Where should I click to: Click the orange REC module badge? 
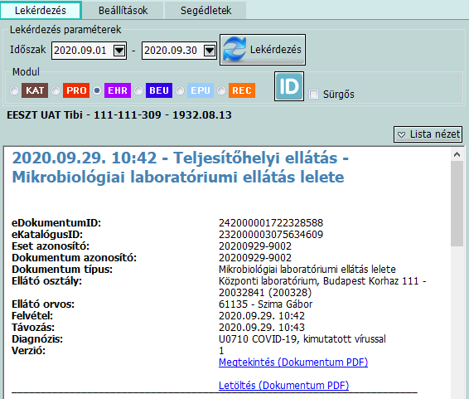[242, 90]
